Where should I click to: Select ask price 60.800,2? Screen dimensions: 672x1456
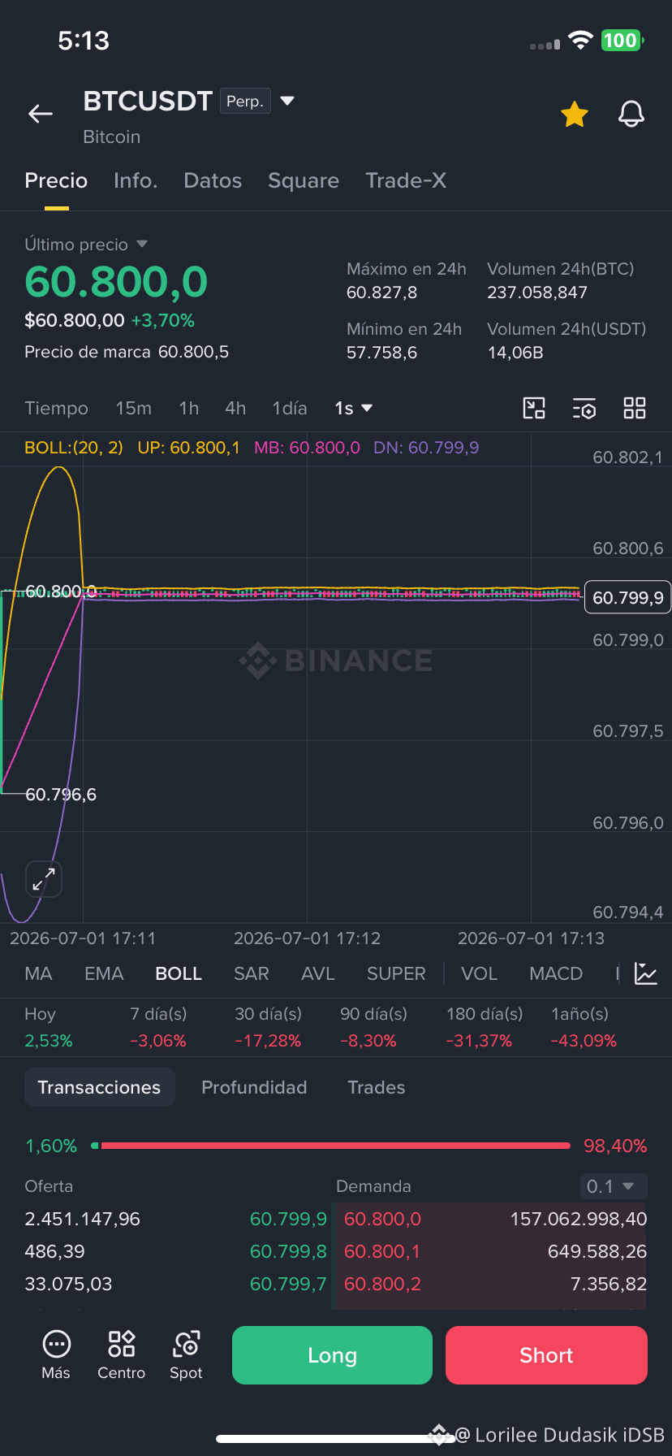(382, 1284)
